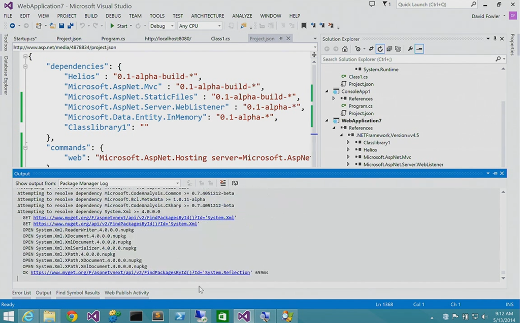Click the System.Reflection OK link

click(140, 272)
